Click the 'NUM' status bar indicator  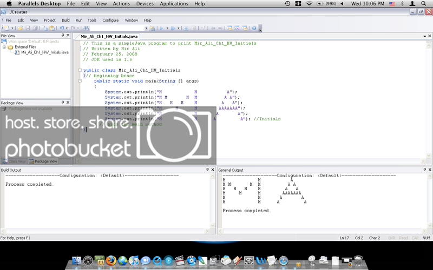pyautogui.click(x=426, y=238)
